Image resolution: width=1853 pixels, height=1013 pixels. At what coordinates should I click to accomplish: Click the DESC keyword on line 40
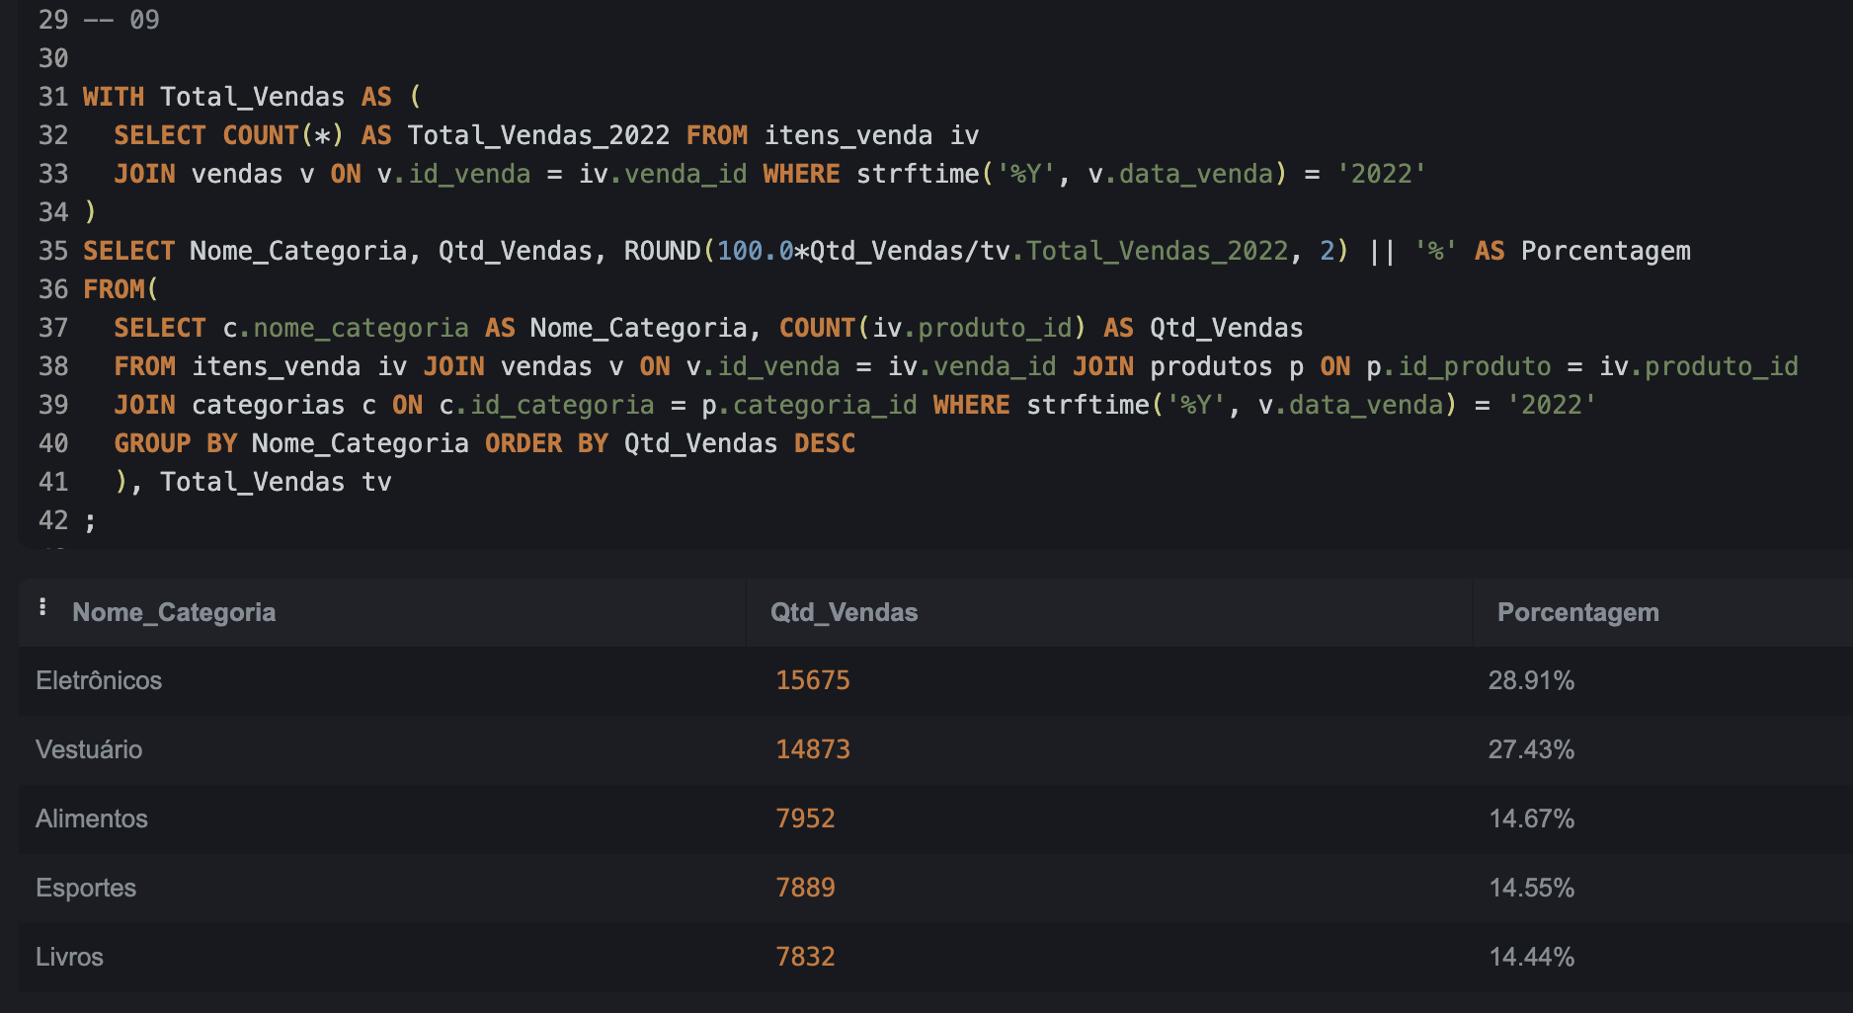coord(825,443)
